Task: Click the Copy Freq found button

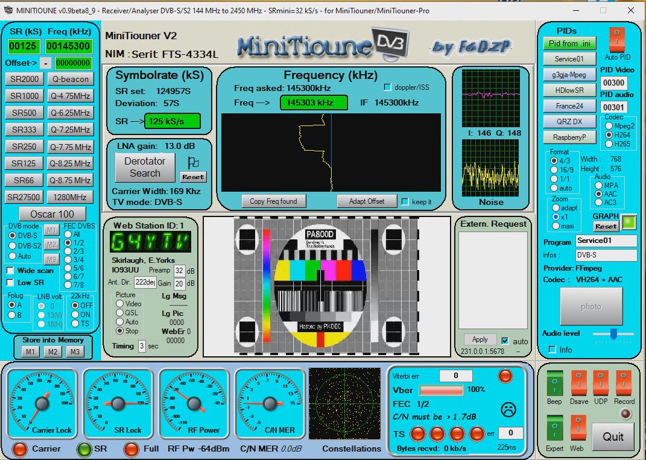Action: tap(274, 201)
